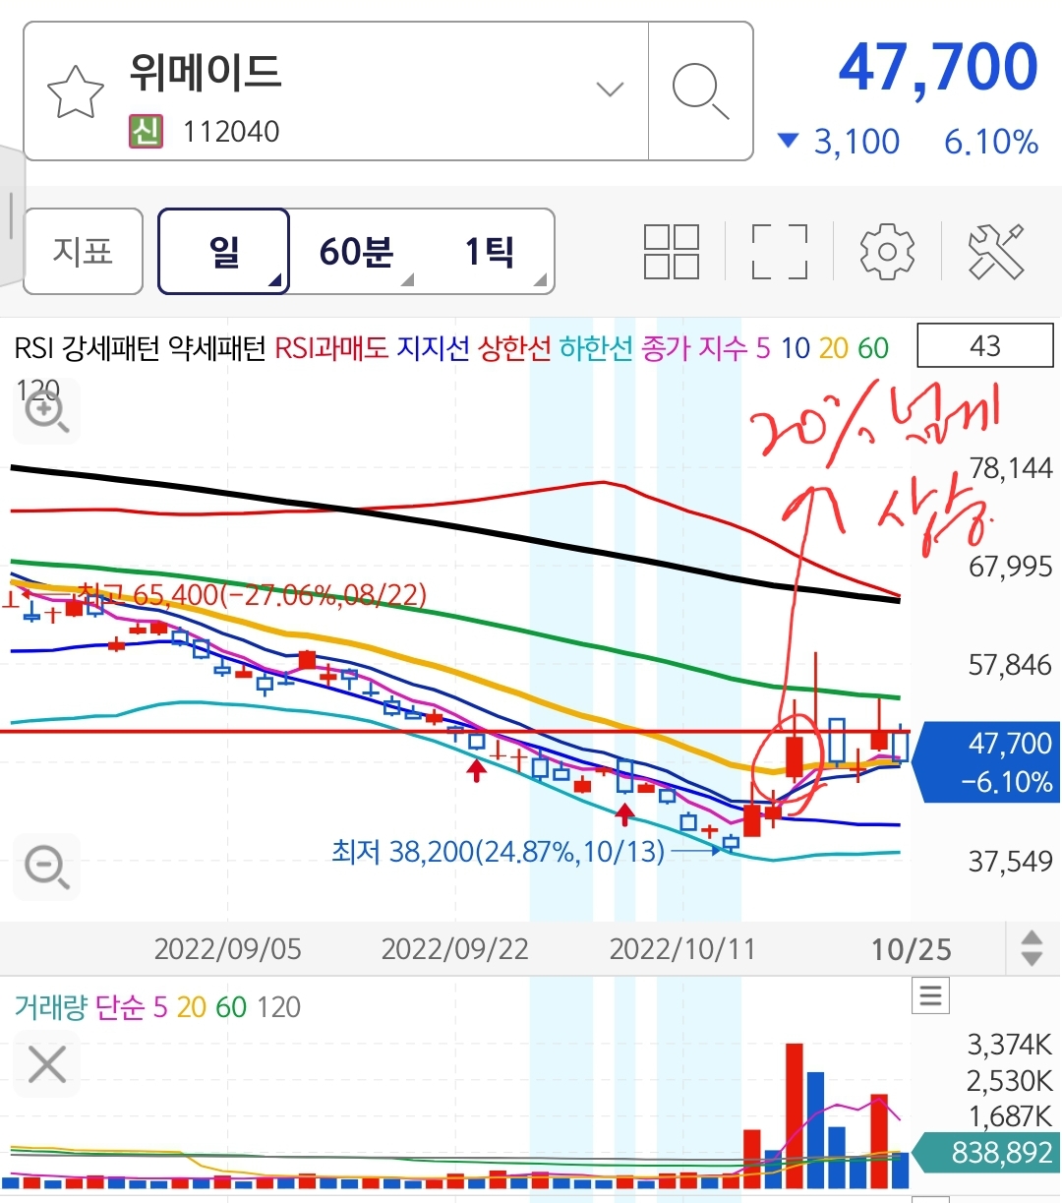
Task: Open chart settings gear icon
Action: [x=887, y=251]
